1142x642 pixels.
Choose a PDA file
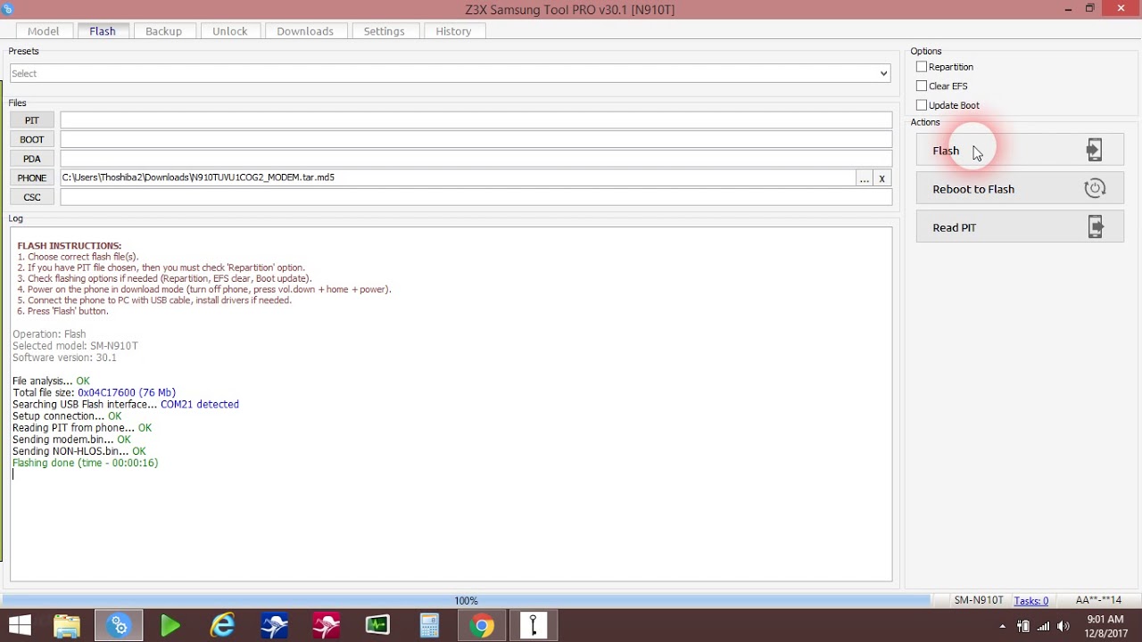click(x=32, y=159)
